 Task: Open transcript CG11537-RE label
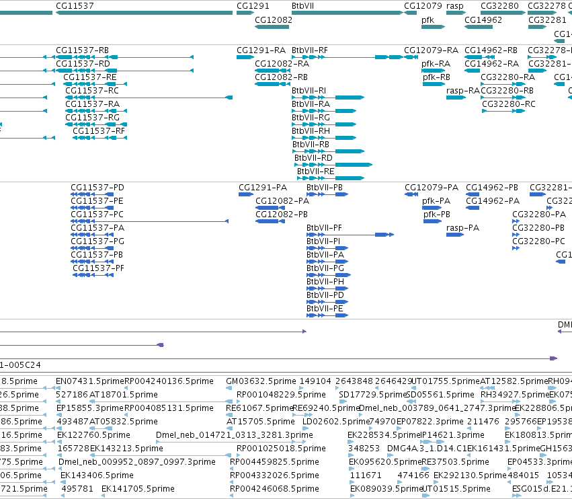coord(90,77)
